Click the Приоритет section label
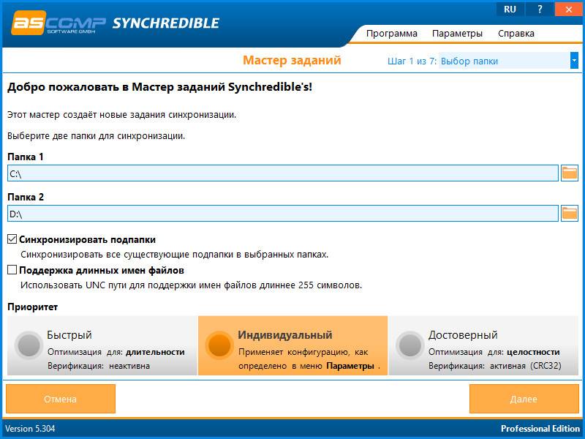Image resolution: width=585 pixels, height=439 pixels. [32, 307]
